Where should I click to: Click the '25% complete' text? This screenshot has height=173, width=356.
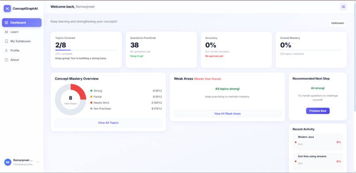tap(64, 54)
